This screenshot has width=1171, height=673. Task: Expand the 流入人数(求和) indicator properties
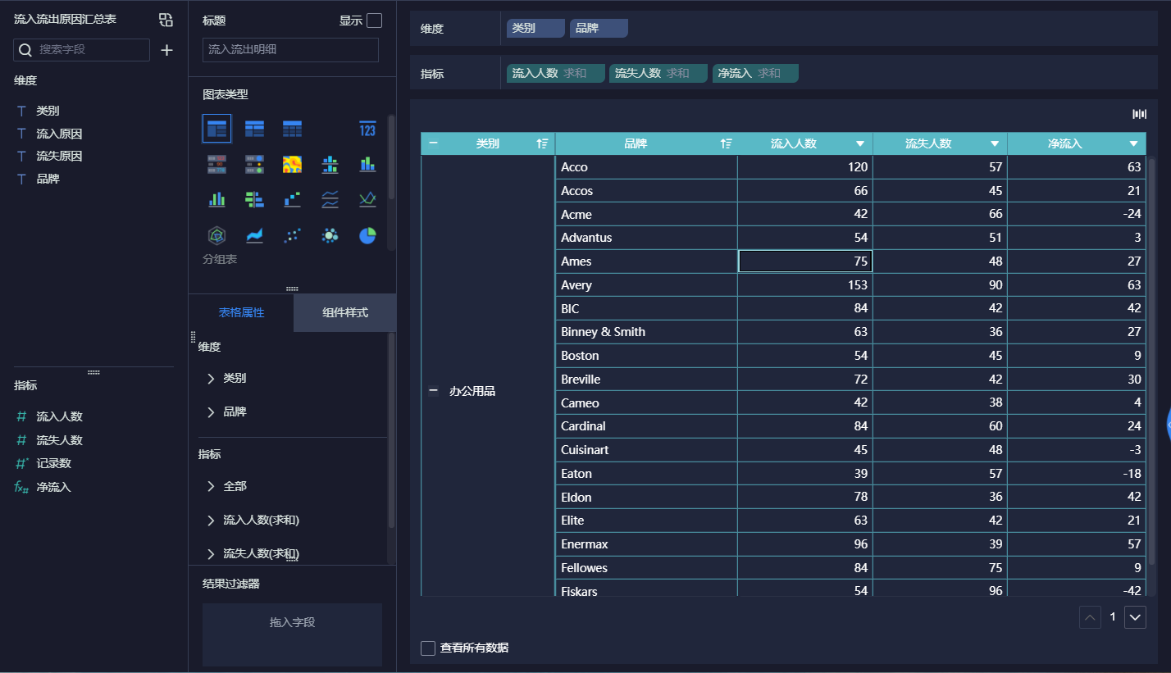click(211, 520)
